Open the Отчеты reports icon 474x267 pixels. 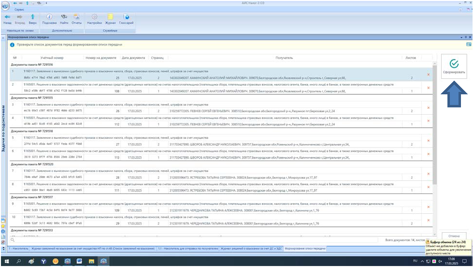[x=76, y=18]
